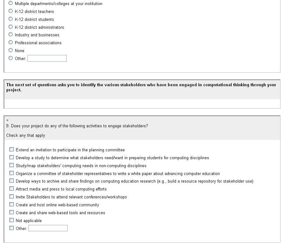Tick Develop ways to archive findings checkbox
Screen dimensions: 284x248
coord(12,181)
